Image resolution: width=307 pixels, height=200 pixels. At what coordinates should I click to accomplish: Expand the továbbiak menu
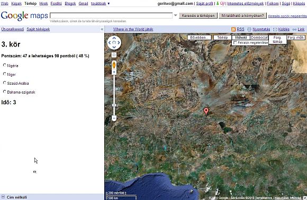point(100,3)
